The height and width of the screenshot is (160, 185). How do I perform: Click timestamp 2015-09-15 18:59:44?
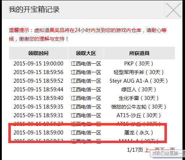point(38,90)
